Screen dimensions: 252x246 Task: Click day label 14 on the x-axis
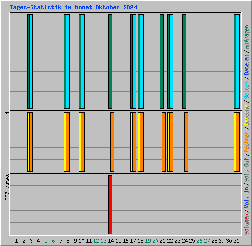[x=111, y=241]
